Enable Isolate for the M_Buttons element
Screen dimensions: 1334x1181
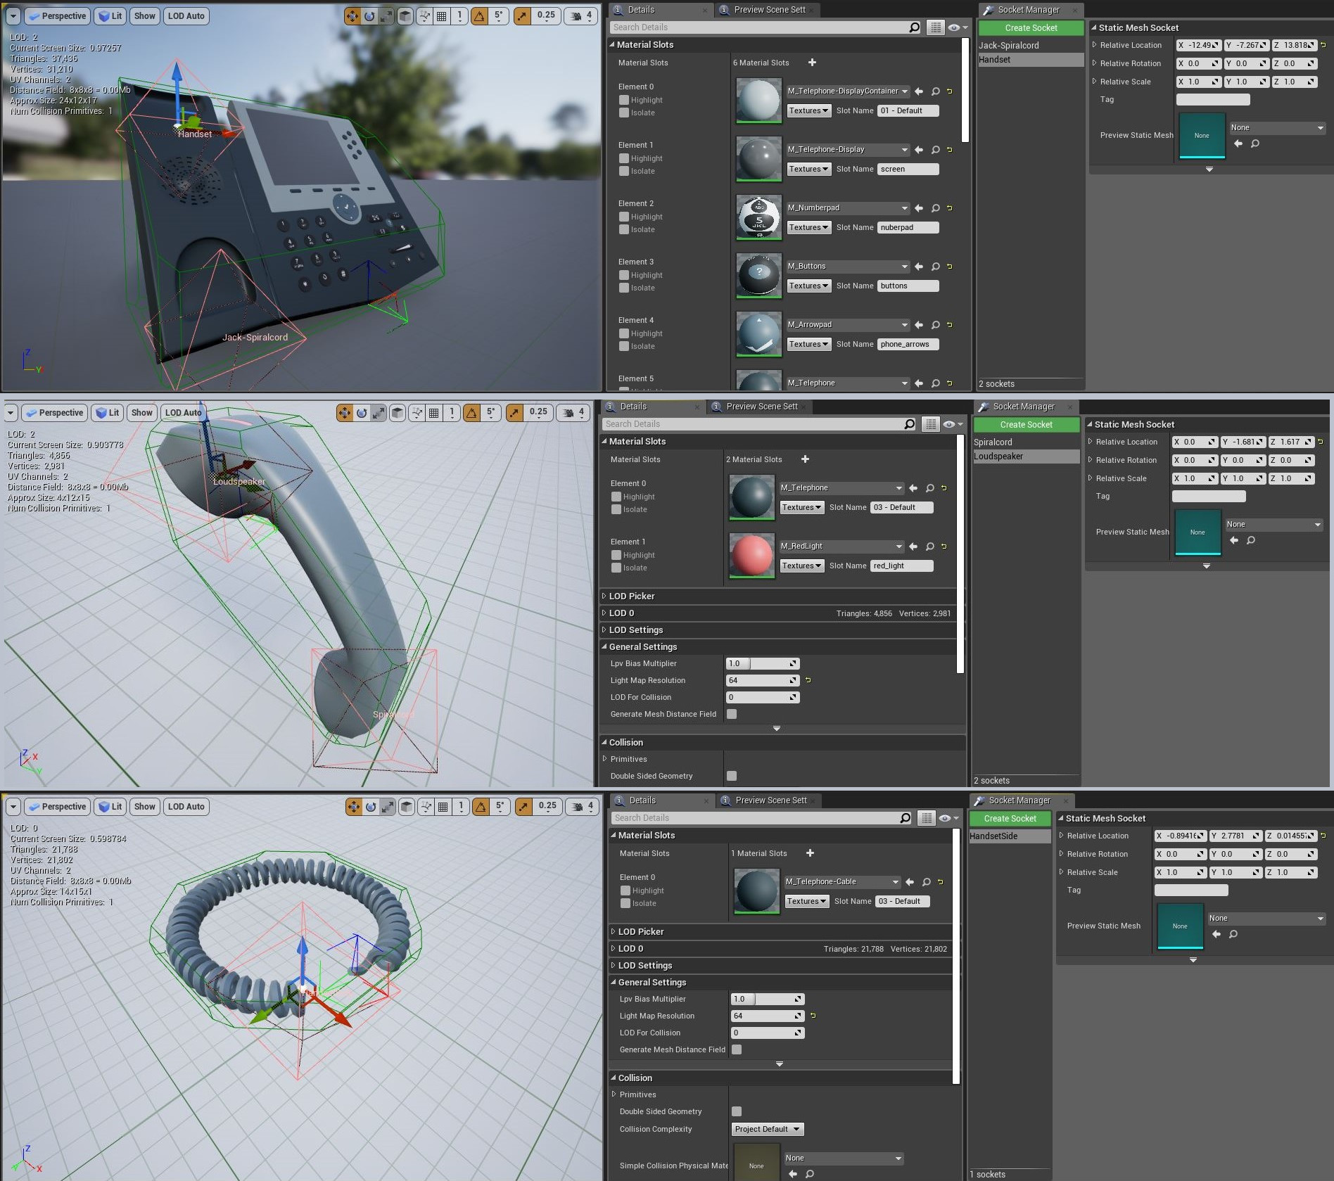[x=624, y=288]
